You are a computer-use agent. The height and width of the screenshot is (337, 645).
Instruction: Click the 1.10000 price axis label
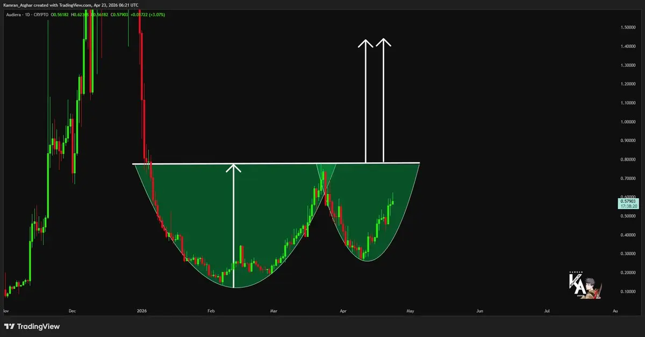pos(628,103)
